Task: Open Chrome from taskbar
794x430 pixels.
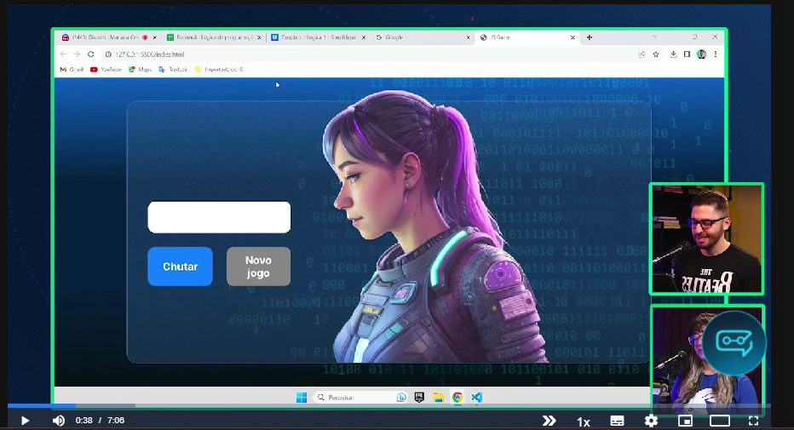Action: pyautogui.click(x=457, y=398)
